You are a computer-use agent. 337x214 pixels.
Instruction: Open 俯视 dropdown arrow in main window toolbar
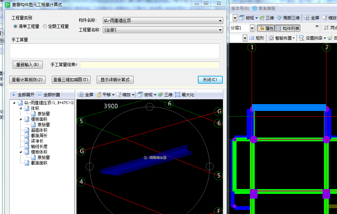click(x=256, y=18)
